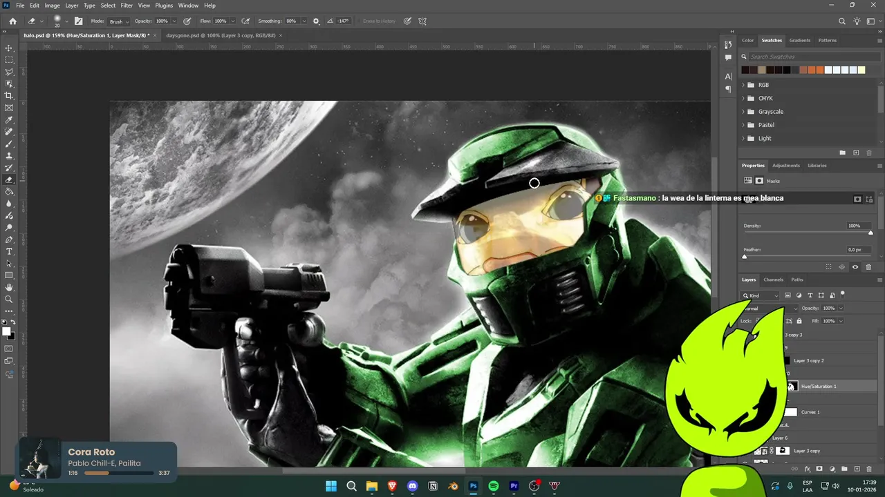Select the Rectangular Marquee tool
The image size is (885, 497).
9,60
